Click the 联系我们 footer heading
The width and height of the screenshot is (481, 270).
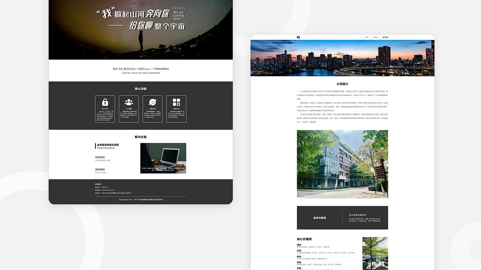tap(98, 184)
